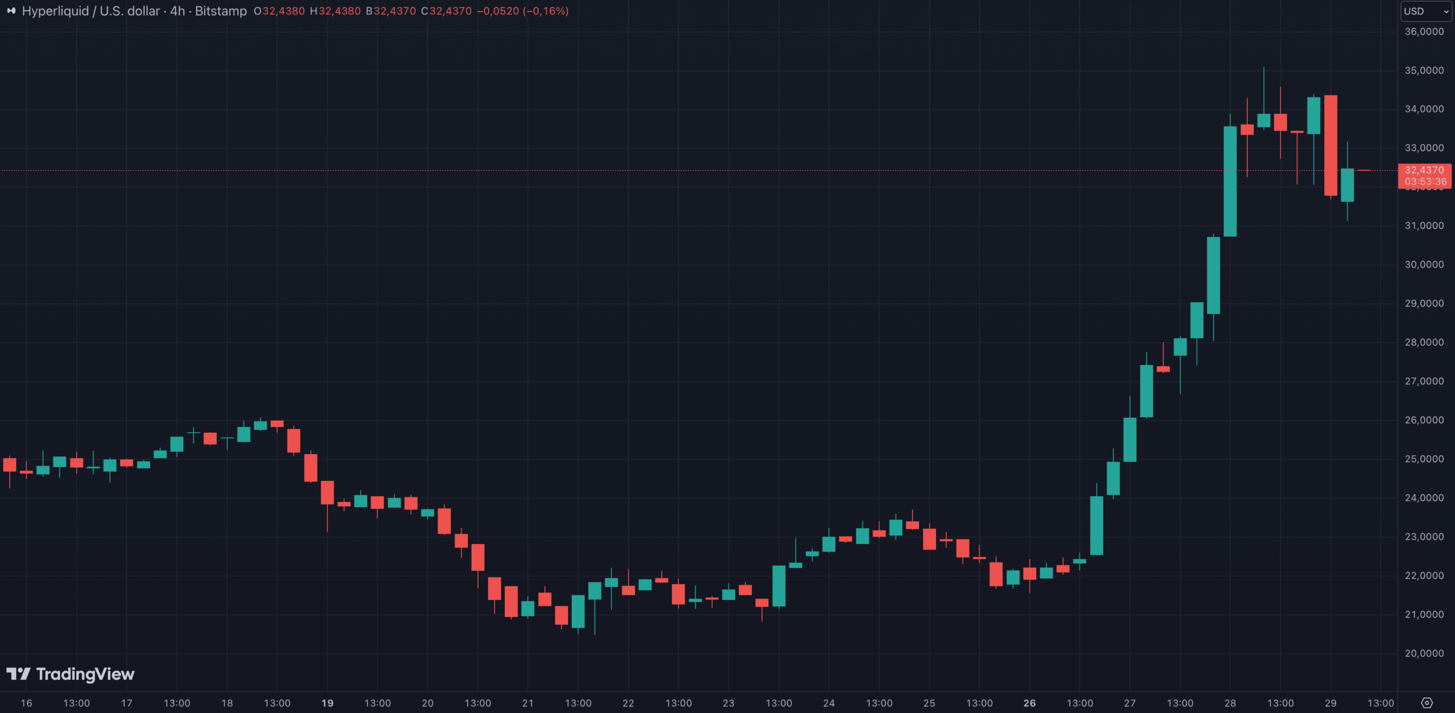Click the H32,4380 high price value
The width and height of the screenshot is (1455, 713).
[x=335, y=11]
